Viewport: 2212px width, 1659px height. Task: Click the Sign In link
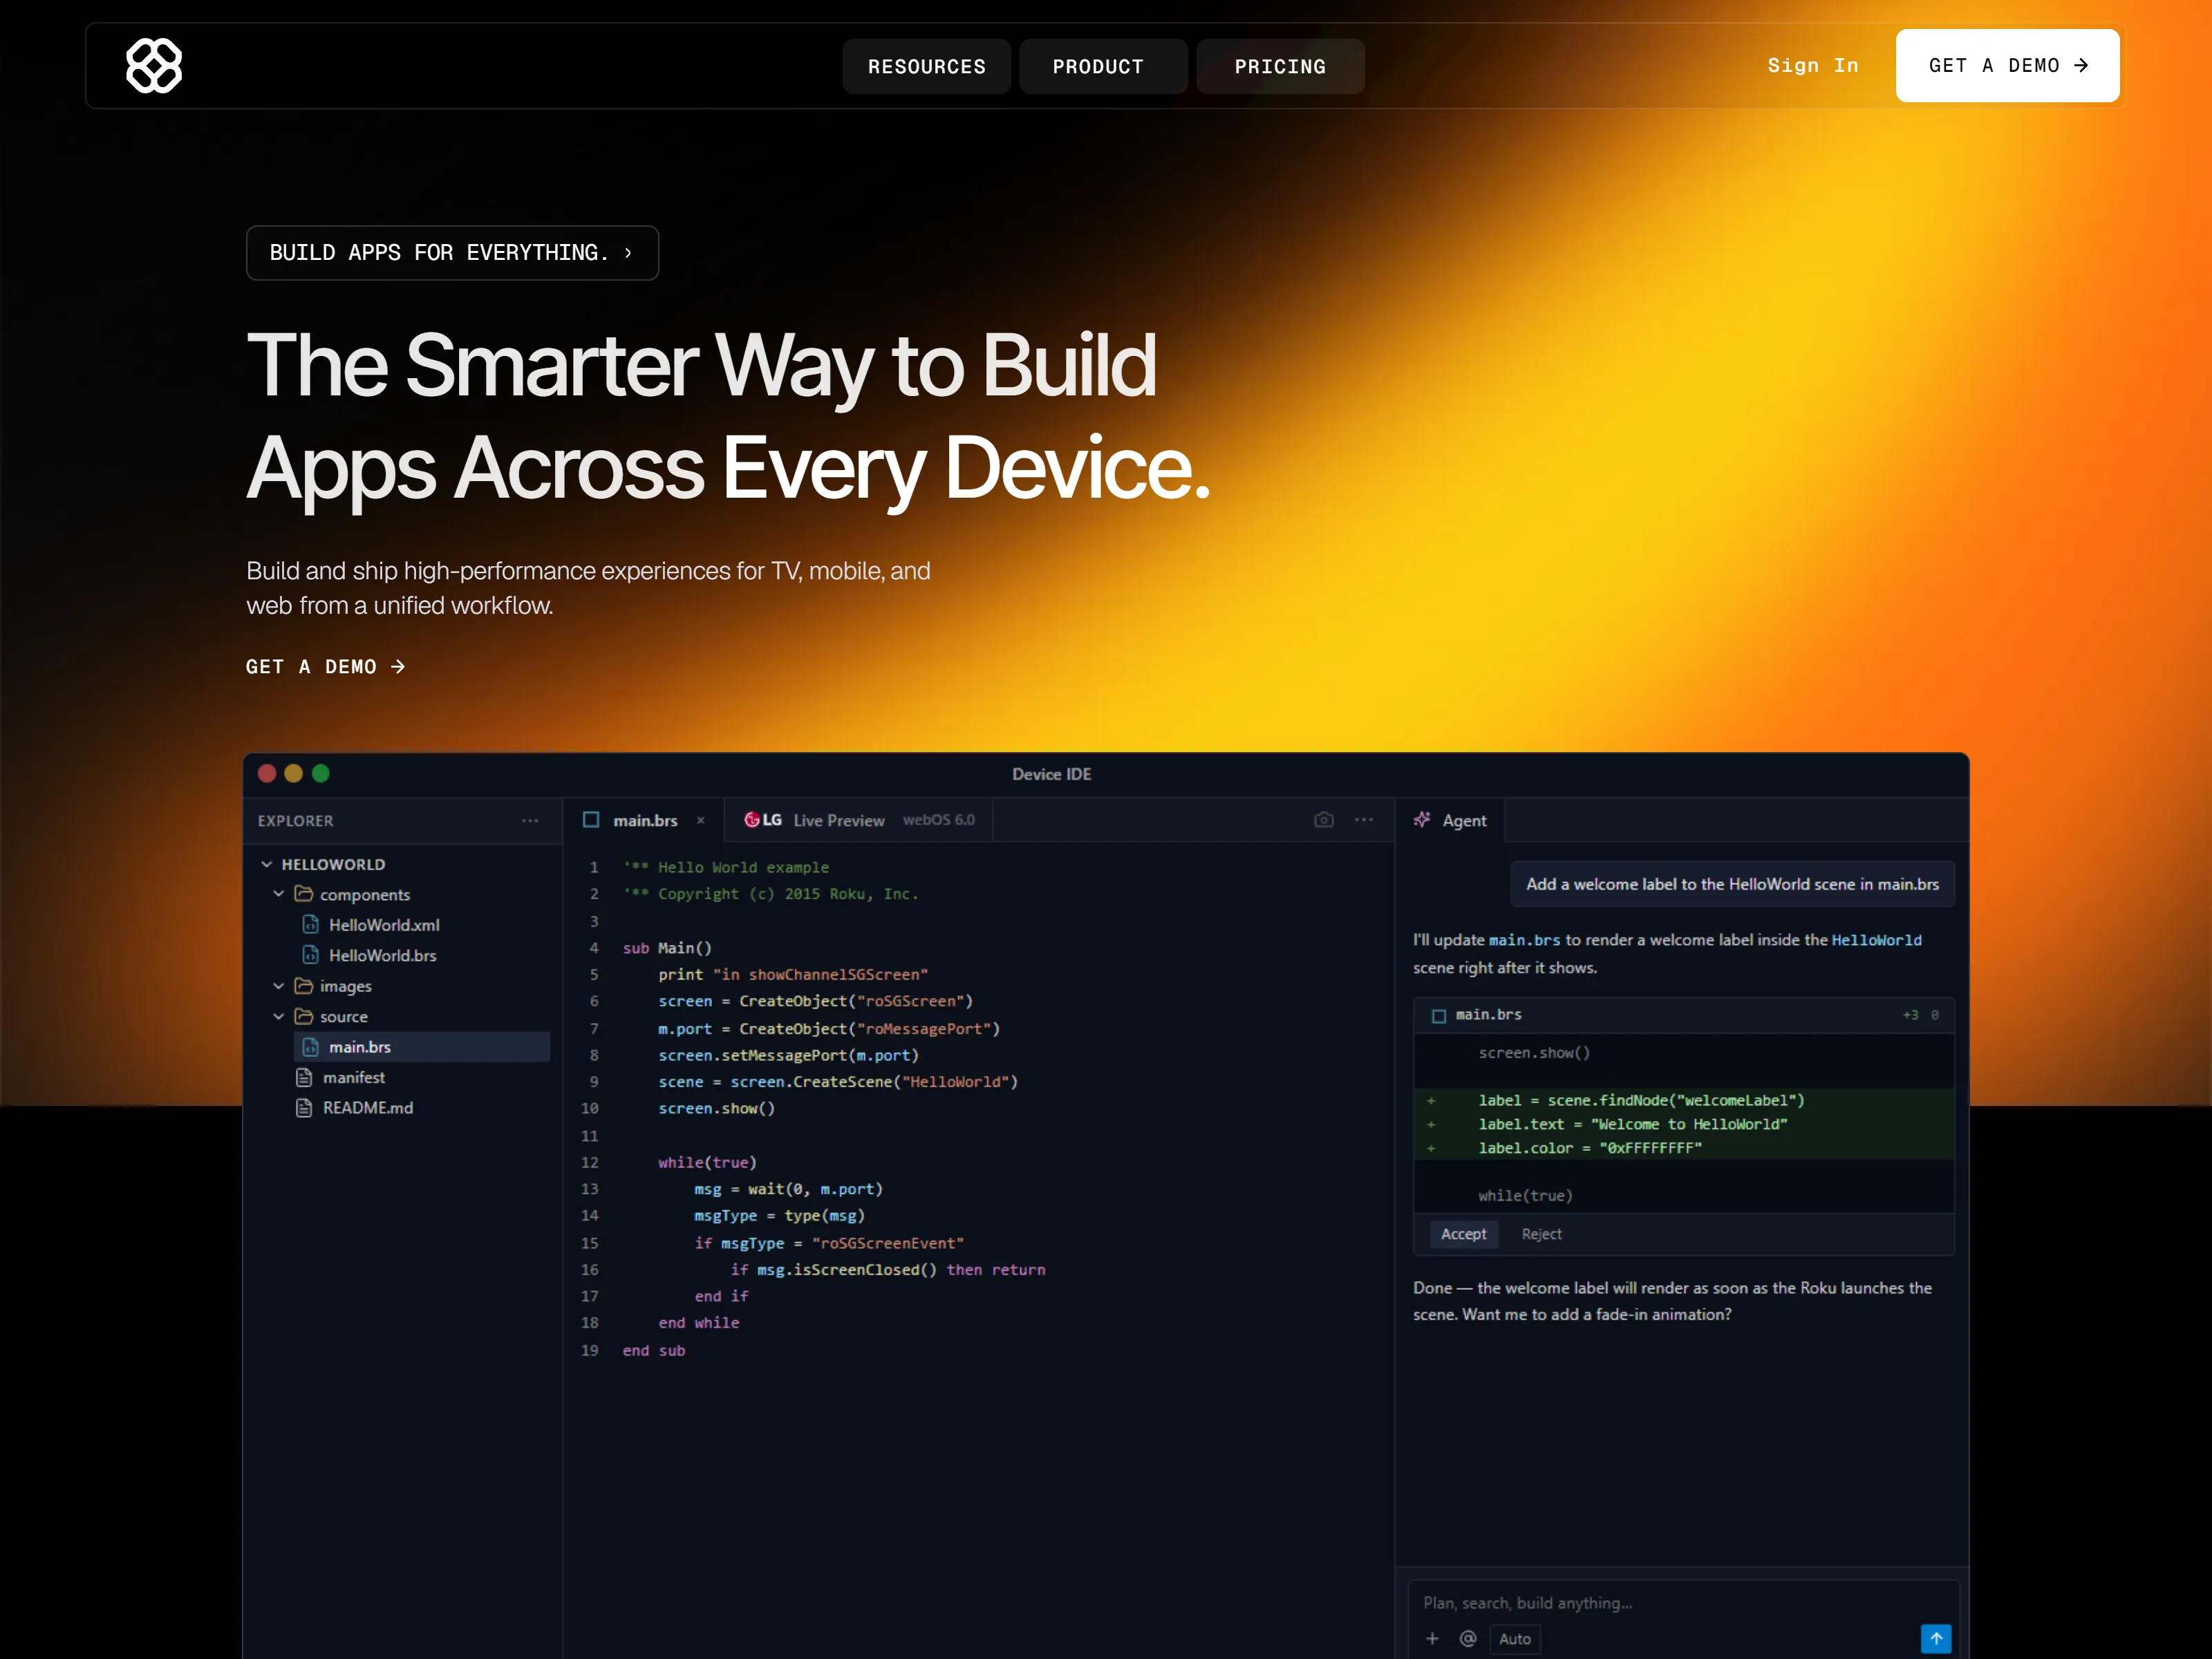1813,66
